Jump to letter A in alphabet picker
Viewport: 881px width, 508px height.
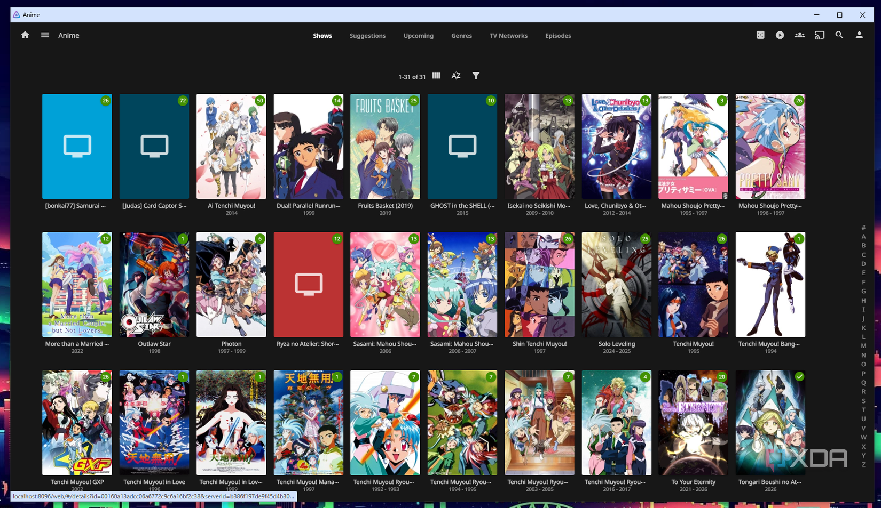tap(863, 237)
